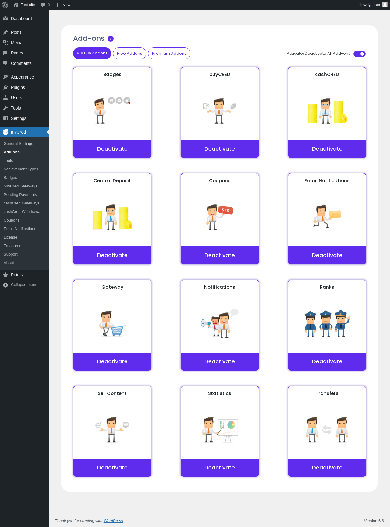Switch to Built-in Addons tab
This screenshot has width=390, height=527.
tap(92, 54)
